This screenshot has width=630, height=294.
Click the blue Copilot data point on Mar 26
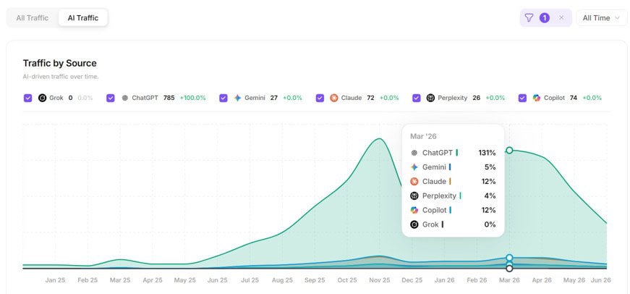pyautogui.click(x=509, y=257)
